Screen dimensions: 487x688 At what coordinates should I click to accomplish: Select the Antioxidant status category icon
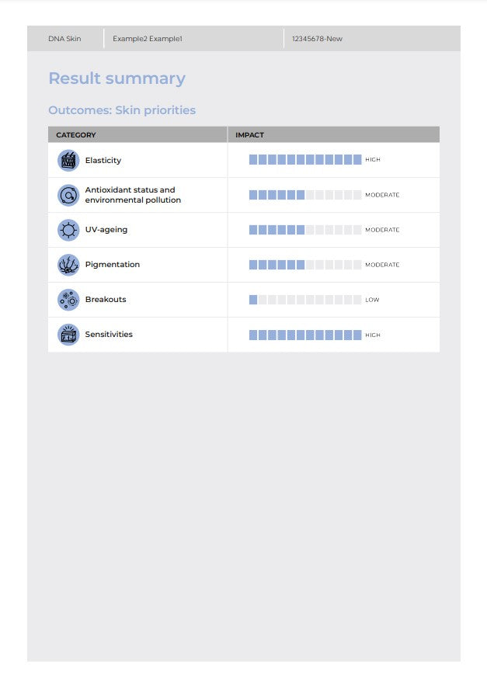click(x=68, y=195)
